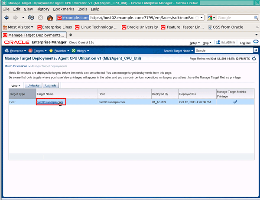Open the OSS from Oracle bookmark
The image size is (260, 200).
(x=226, y=27)
